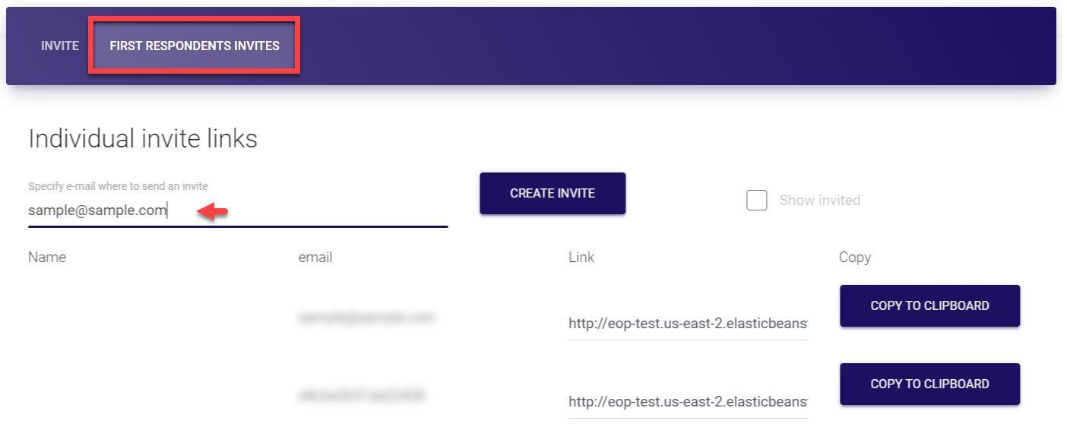The image size is (1067, 427).
Task: Copy the first row link to clipboard
Action: pyautogui.click(x=929, y=306)
